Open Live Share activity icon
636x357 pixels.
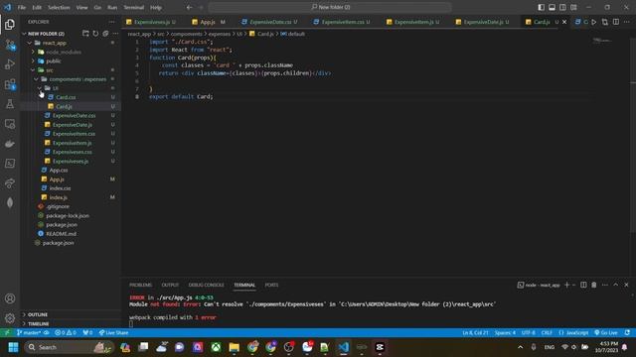(x=10, y=183)
